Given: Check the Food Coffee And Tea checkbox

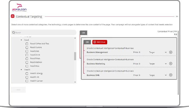Looking at the screenshot, I should (x=27, y=44).
